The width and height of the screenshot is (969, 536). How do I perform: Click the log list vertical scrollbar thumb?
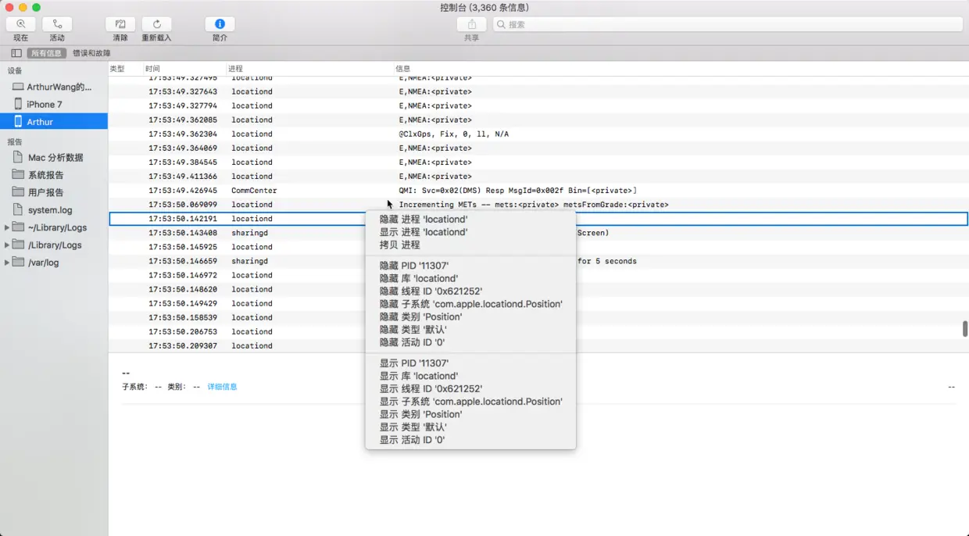[965, 329]
